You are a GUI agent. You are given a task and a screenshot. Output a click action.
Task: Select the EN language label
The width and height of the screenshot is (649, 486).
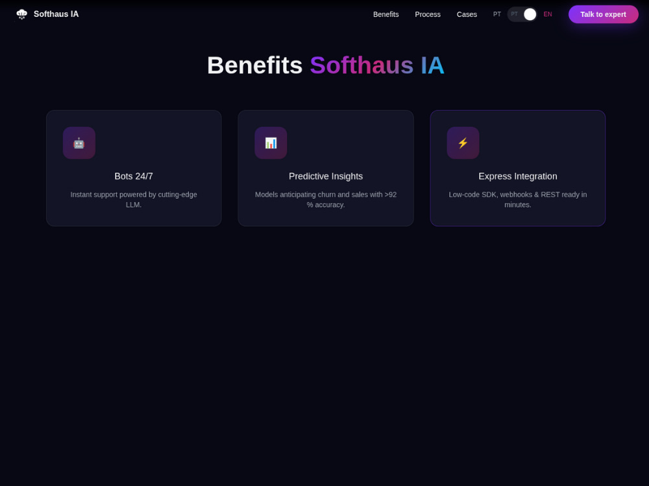547,14
